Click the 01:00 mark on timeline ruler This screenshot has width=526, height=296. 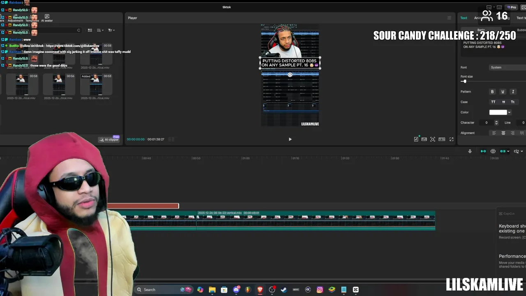pyautogui.click(x=245, y=158)
